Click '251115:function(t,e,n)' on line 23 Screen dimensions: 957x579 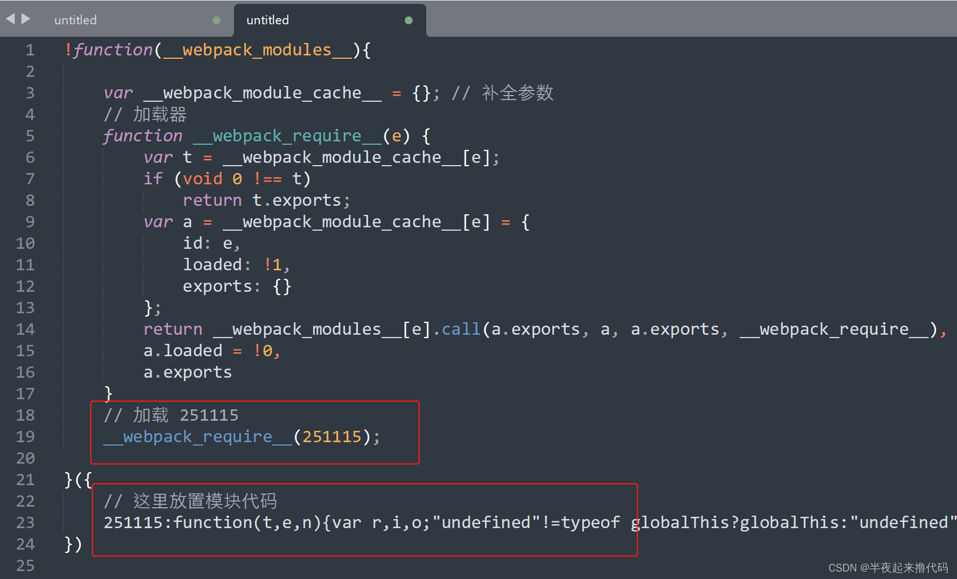pos(213,523)
